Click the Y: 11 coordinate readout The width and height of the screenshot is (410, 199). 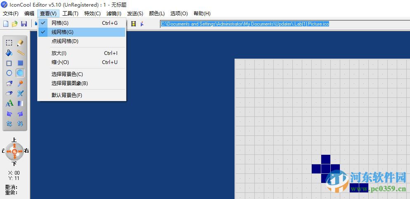[x=14, y=178]
